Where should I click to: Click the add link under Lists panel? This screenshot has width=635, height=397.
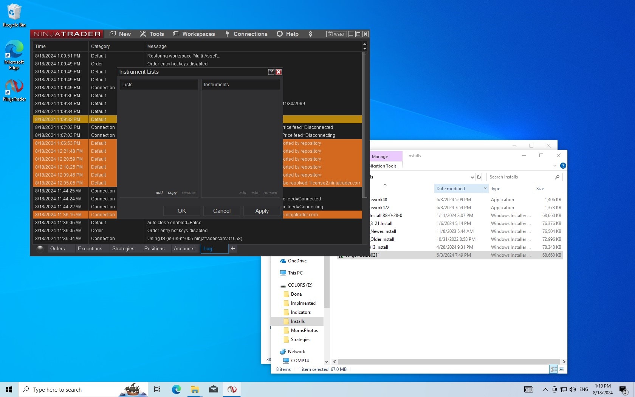point(159,192)
